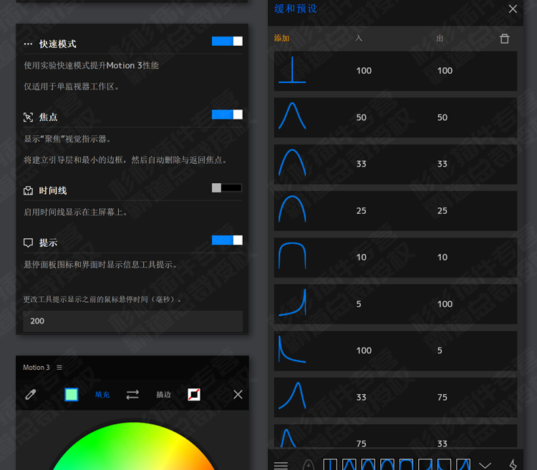Click the 入 value 50 in the preset list
This screenshot has height=470, width=537.
361,117
